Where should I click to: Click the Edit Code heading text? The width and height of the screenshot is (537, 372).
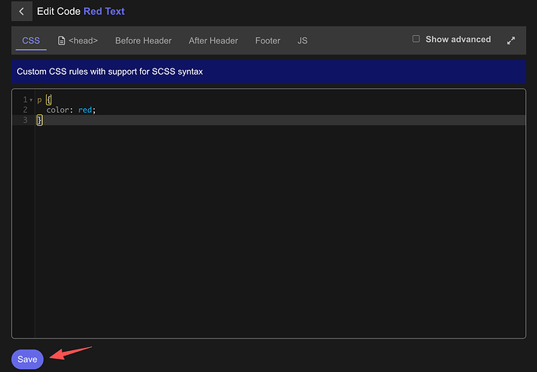coord(58,12)
